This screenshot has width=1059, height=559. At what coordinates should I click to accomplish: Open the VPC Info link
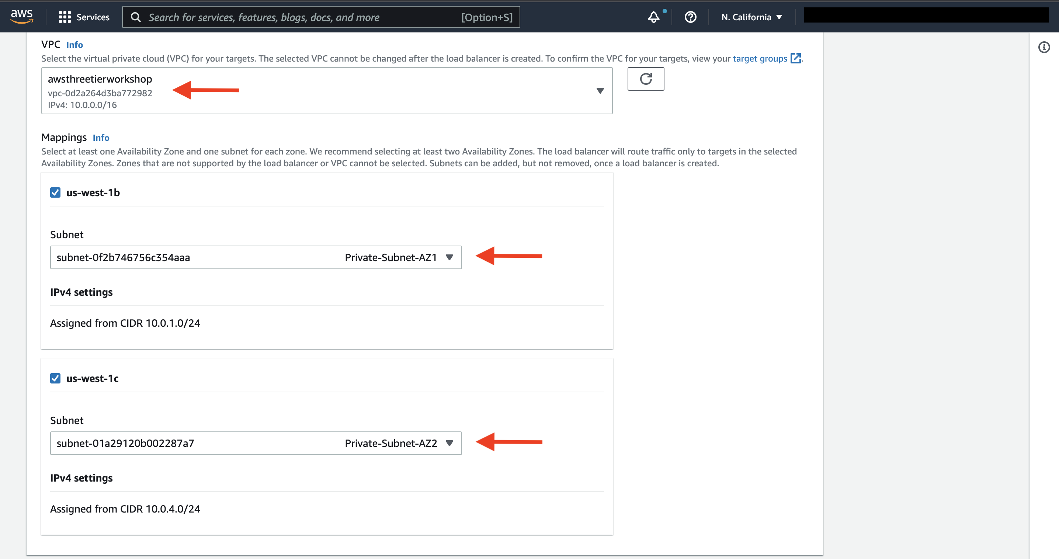(x=74, y=45)
